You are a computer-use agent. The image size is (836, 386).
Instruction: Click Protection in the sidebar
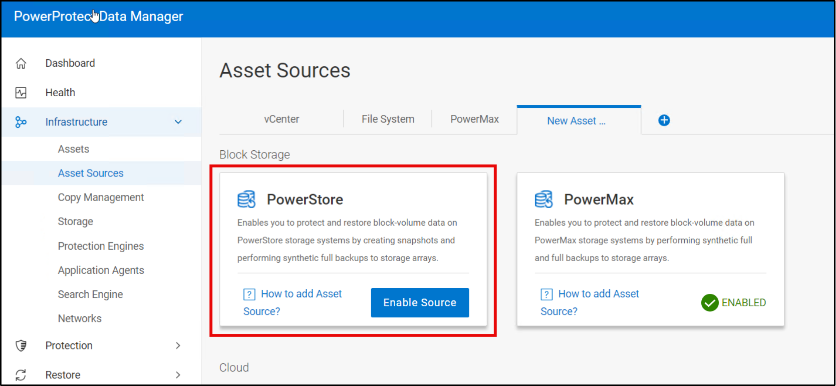[69, 345]
